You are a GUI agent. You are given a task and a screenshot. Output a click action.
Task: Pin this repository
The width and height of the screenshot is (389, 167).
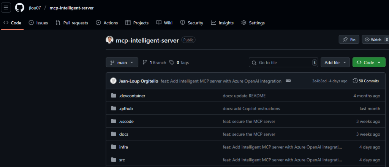349,40
